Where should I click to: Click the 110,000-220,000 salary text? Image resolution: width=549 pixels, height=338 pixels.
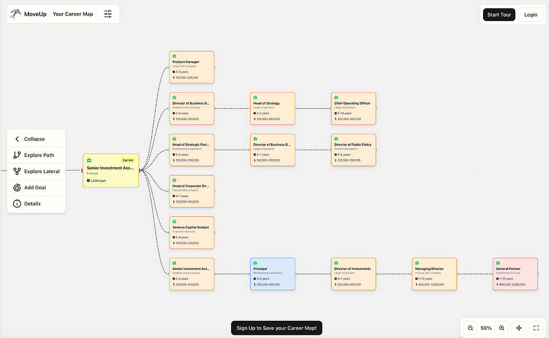coord(187,78)
